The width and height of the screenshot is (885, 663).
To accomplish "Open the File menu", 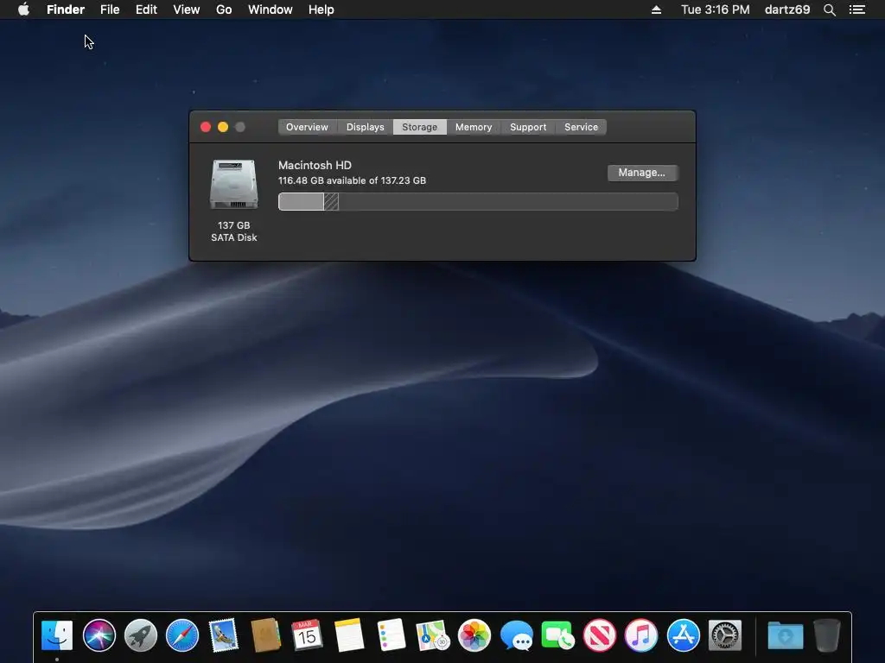I will (x=110, y=9).
